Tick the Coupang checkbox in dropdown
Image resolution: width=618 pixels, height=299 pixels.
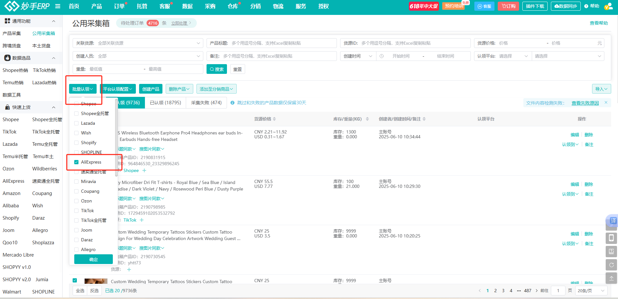click(77, 191)
